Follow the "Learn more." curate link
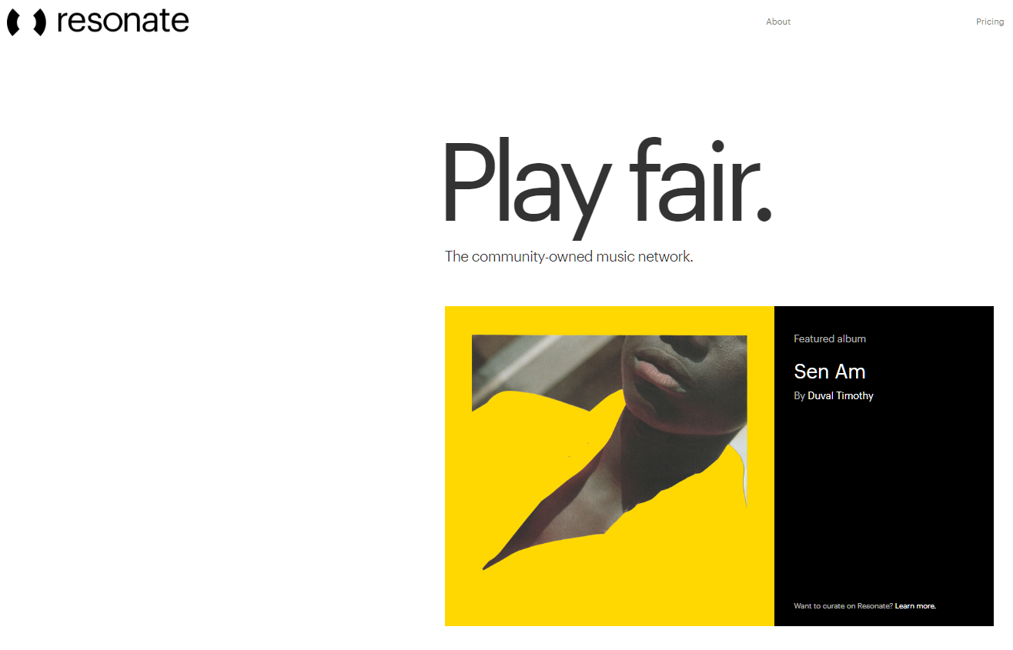 (x=915, y=606)
